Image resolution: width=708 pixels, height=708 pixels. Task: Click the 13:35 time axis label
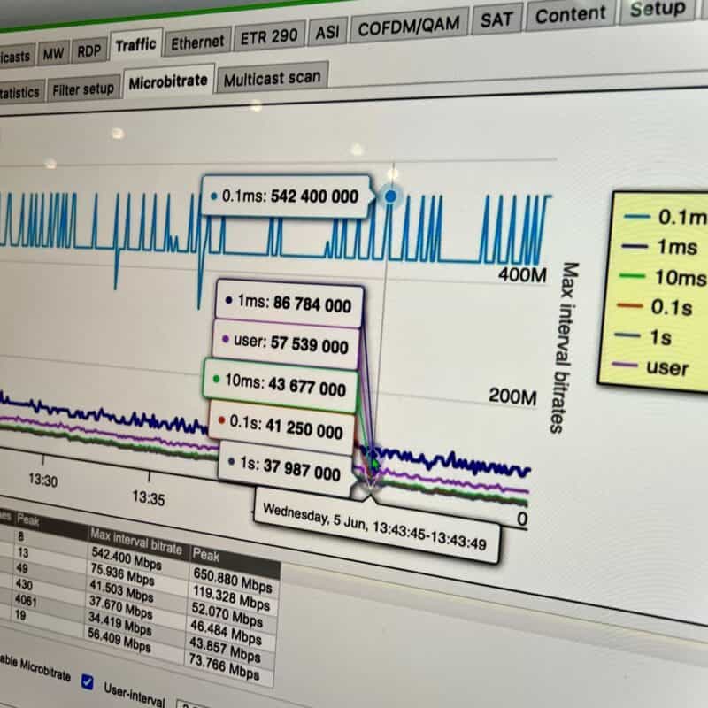tap(149, 498)
